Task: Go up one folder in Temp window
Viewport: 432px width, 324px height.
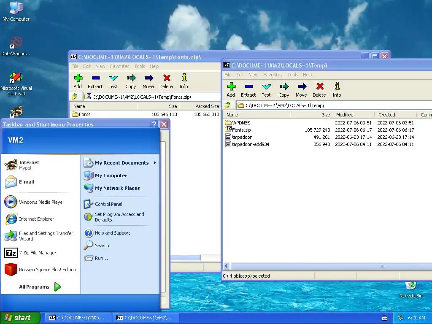Action: click(227, 105)
